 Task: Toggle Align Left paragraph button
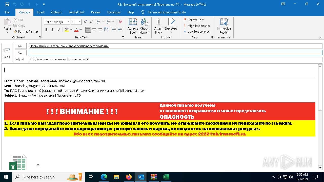[x=88, y=30]
